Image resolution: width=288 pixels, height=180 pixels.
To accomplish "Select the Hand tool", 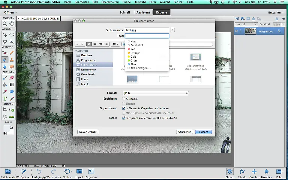I will (12, 24).
